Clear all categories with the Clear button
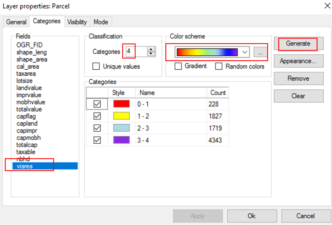 coord(298,96)
